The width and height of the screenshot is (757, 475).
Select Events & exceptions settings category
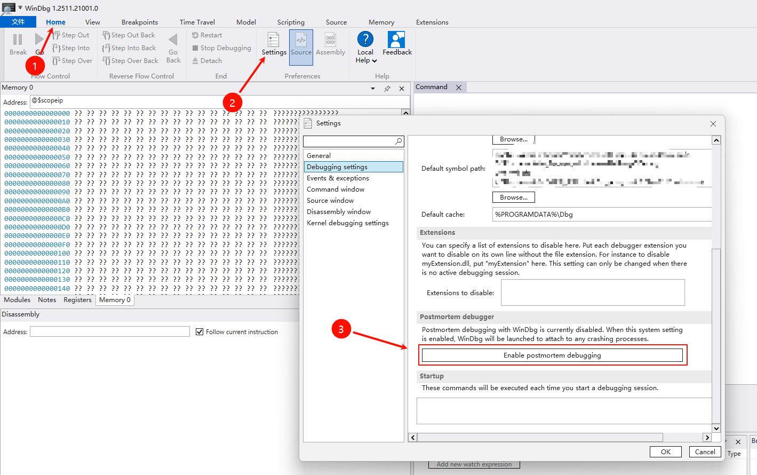click(338, 178)
